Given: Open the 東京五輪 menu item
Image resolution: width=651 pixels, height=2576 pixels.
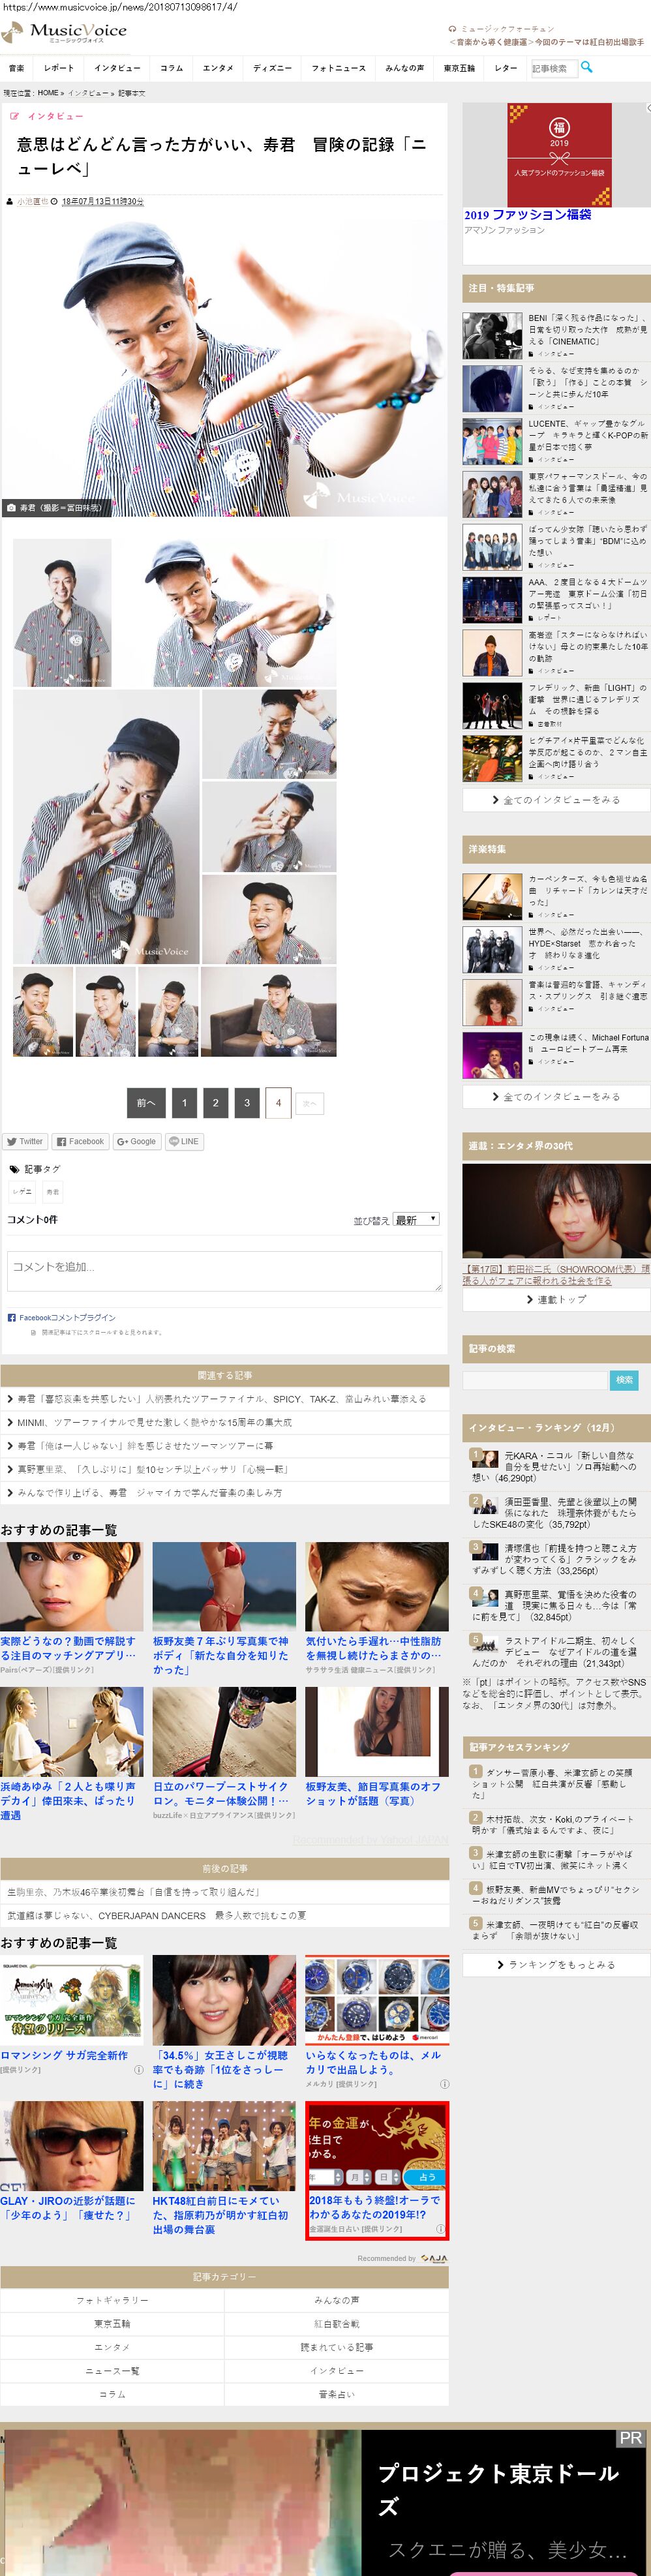Looking at the screenshot, I should click(x=460, y=68).
